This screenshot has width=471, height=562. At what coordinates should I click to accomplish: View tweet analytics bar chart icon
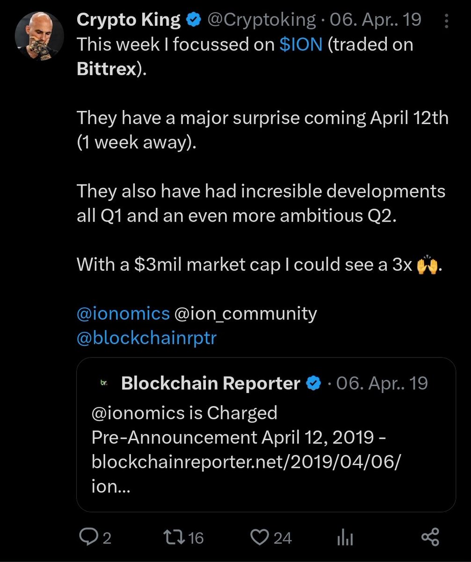(x=345, y=538)
